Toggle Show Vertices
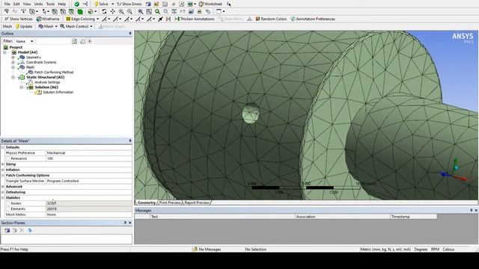Image resolution: width=479 pixels, height=269 pixels. [19, 19]
